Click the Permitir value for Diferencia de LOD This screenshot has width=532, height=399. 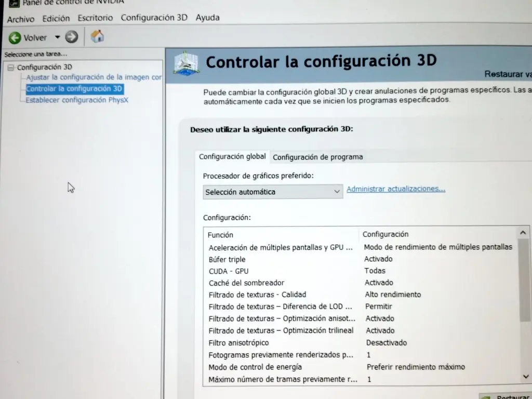click(x=379, y=307)
